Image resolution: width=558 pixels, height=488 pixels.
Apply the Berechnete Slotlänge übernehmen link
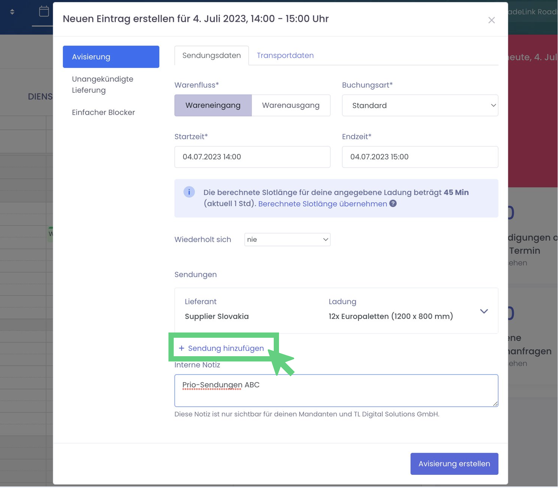(322, 204)
